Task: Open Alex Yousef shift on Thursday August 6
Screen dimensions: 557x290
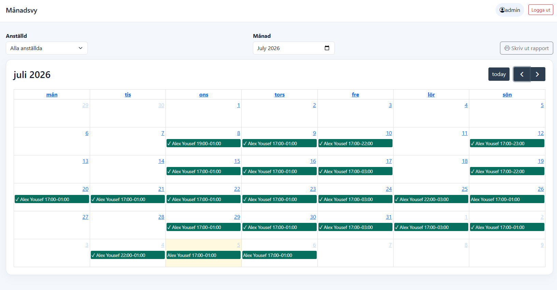Action: (280, 255)
